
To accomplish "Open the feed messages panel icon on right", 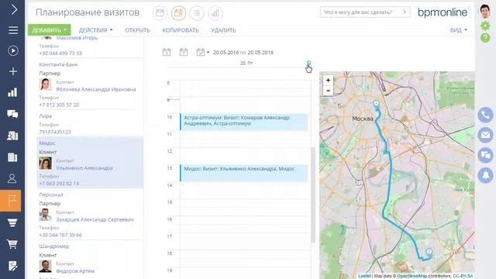I will (486, 155).
